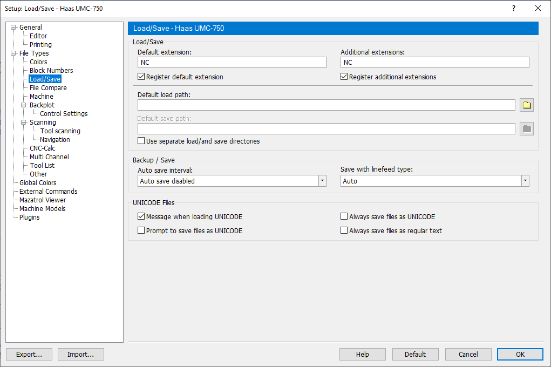The height and width of the screenshot is (367, 551).
Task: Select Machine in the tree
Action: point(42,96)
